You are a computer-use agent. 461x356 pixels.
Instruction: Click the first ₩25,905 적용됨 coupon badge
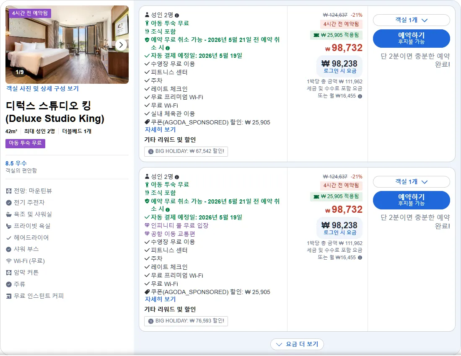(x=337, y=35)
